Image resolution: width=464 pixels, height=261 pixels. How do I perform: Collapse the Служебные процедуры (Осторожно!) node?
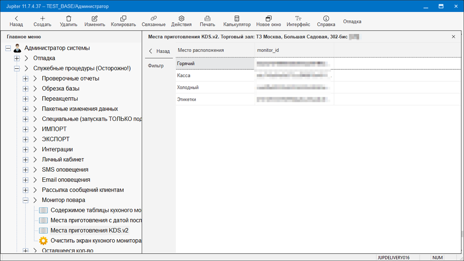17,68
